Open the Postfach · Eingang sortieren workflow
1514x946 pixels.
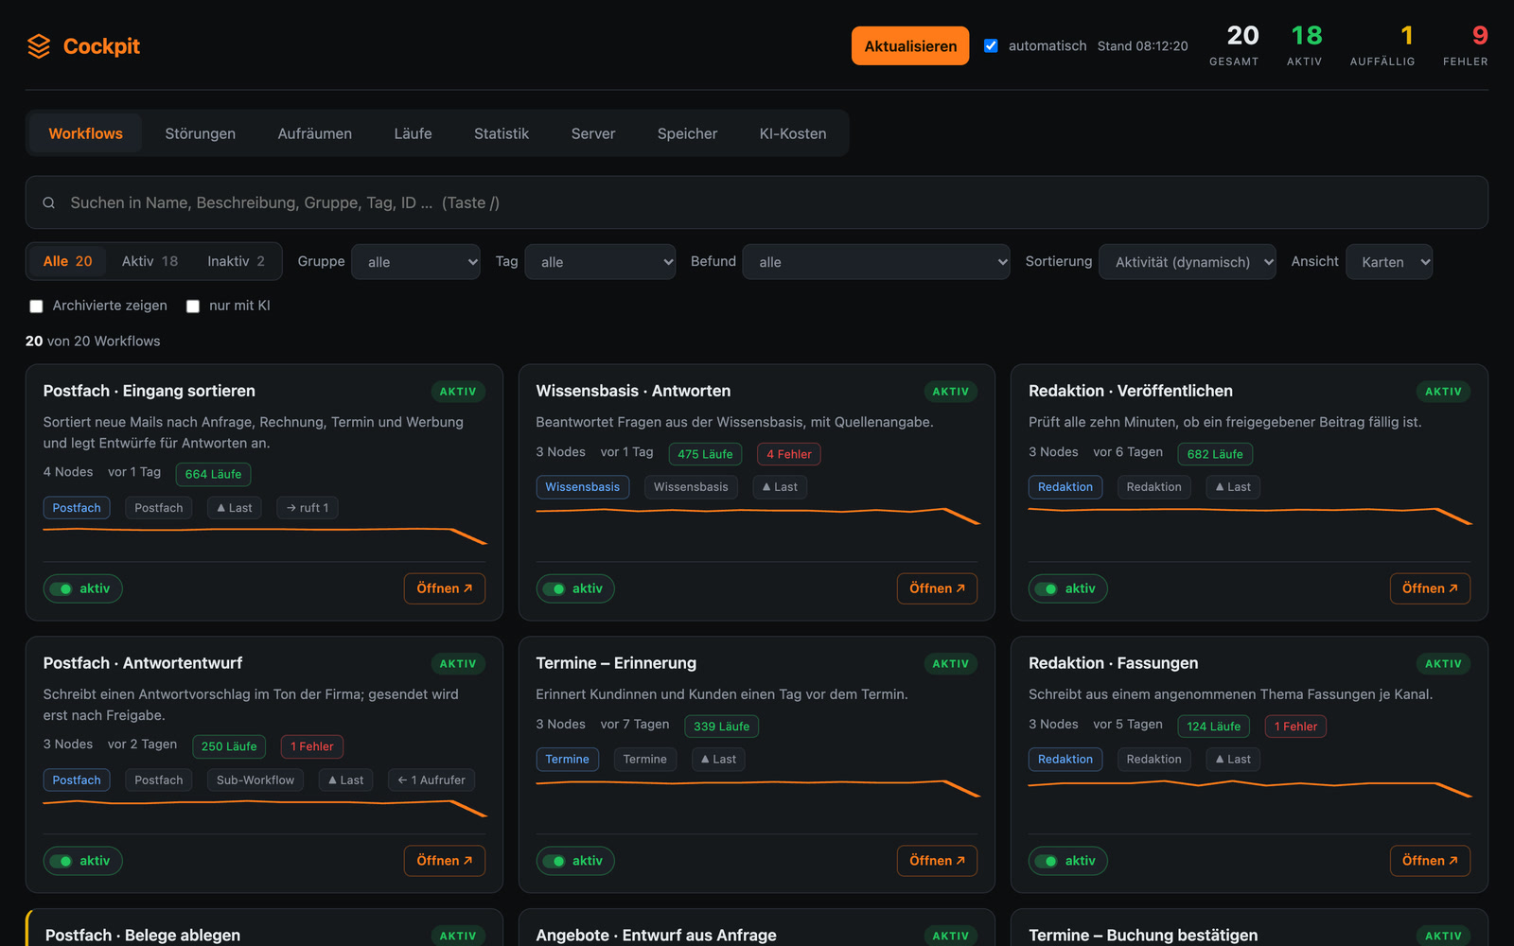[x=445, y=588]
